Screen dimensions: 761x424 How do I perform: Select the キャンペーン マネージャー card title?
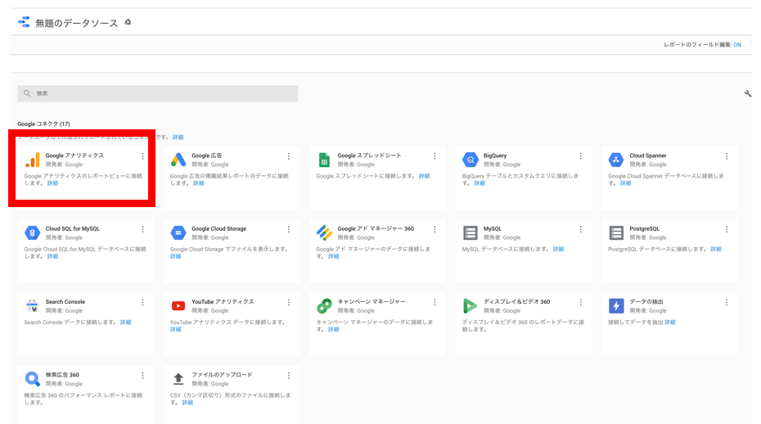371,301
